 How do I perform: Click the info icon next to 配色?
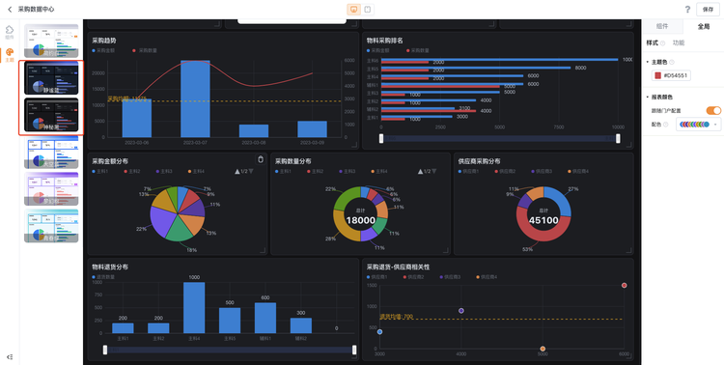(x=665, y=125)
